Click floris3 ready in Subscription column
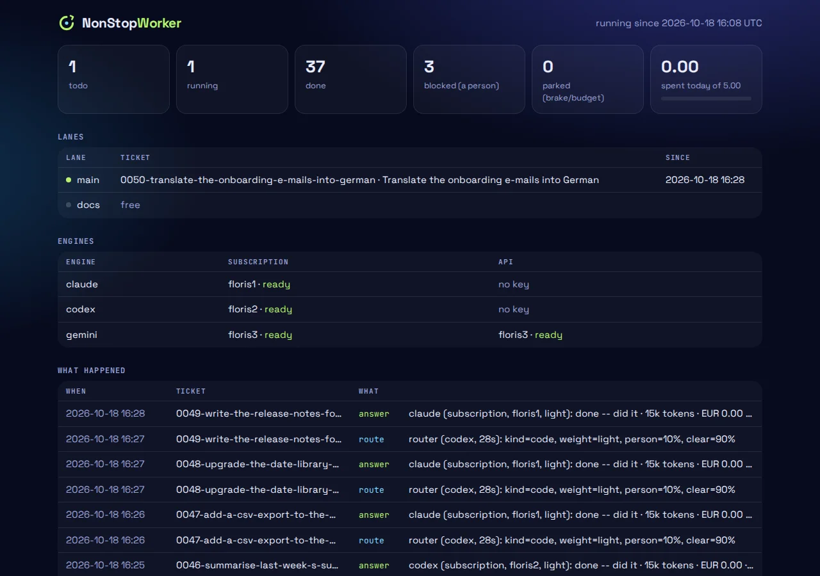Screen dimensions: 820x576 coord(260,335)
